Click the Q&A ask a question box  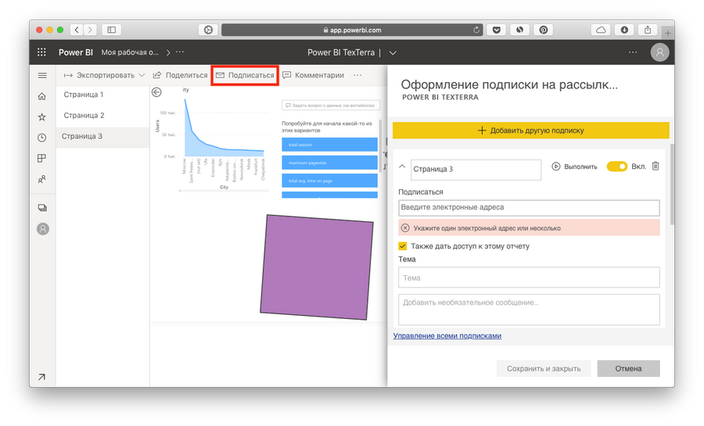click(331, 106)
